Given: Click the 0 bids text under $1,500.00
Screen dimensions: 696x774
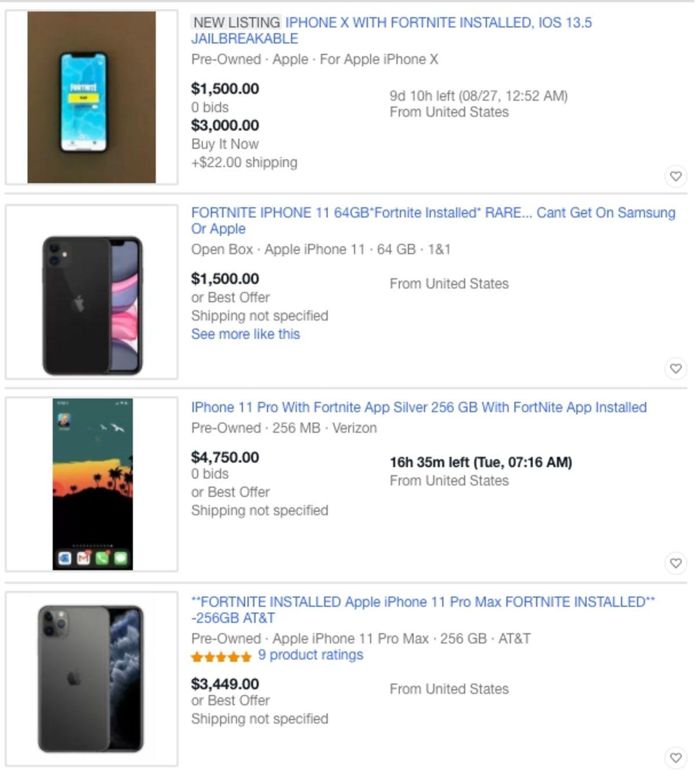Looking at the screenshot, I should (209, 107).
